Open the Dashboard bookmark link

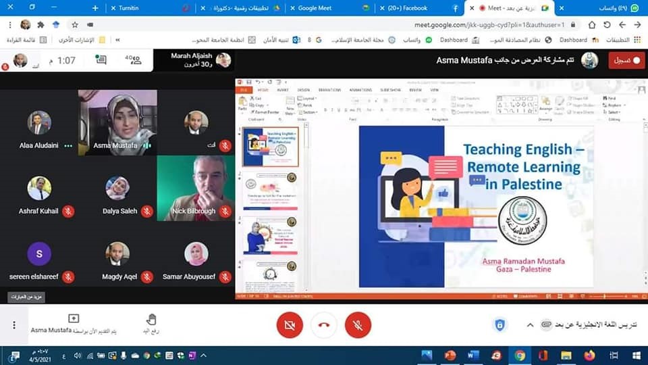point(573,40)
